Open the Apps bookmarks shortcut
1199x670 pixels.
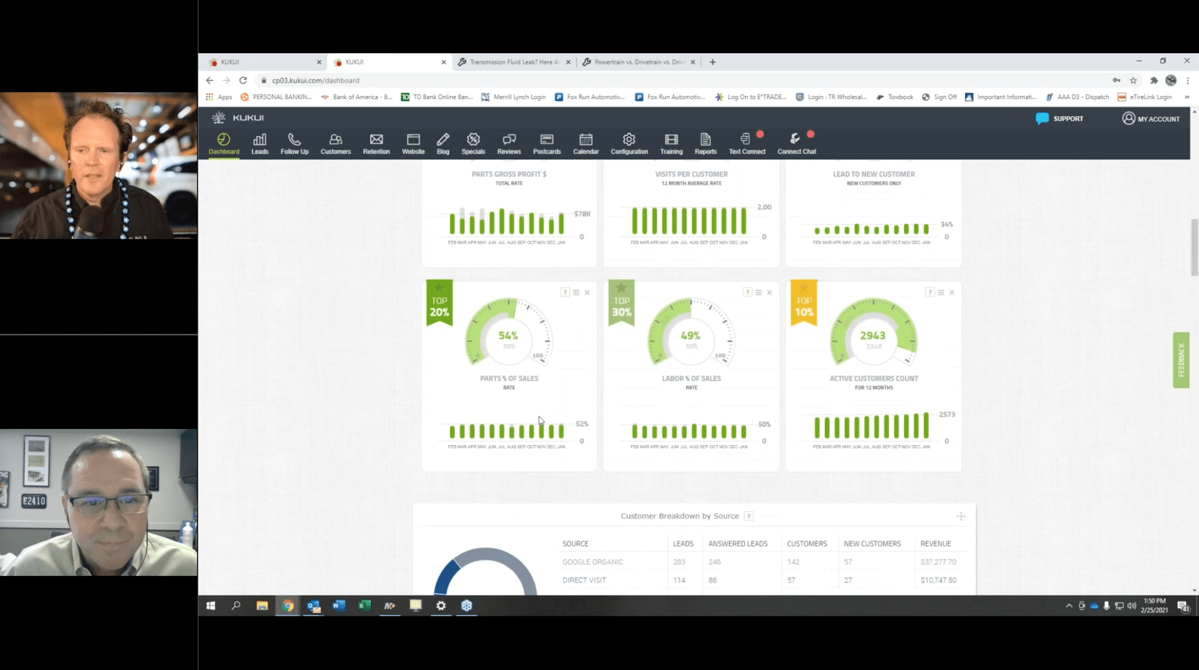(219, 97)
